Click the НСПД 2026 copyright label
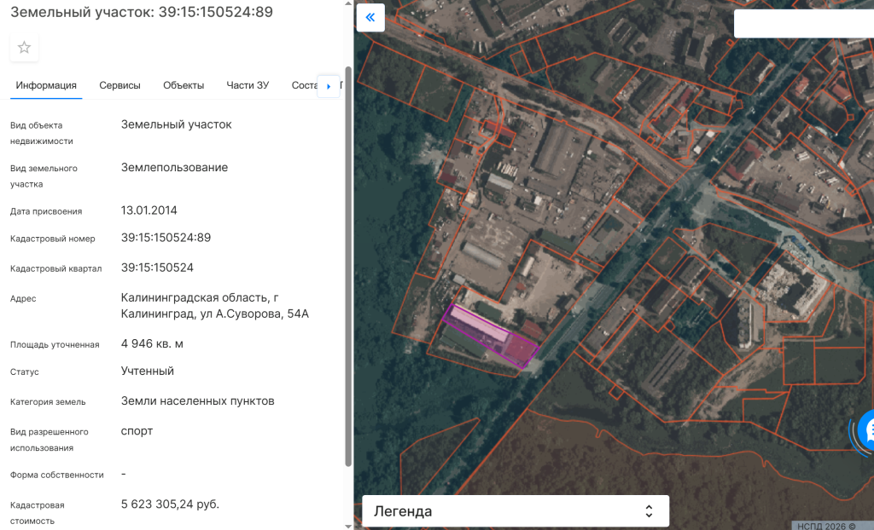Screen dimensions: 874x530 click(826, 526)
